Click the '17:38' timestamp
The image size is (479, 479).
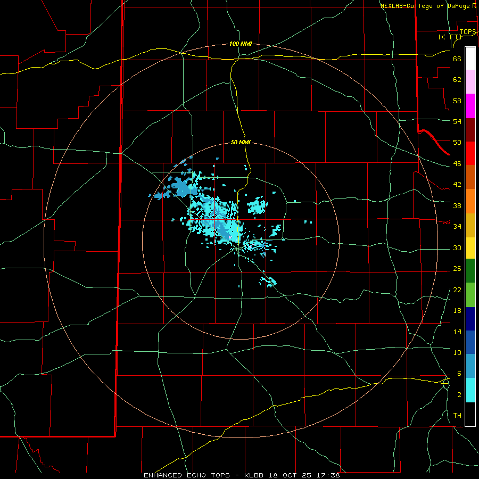pyautogui.click(x=328, y=475)
